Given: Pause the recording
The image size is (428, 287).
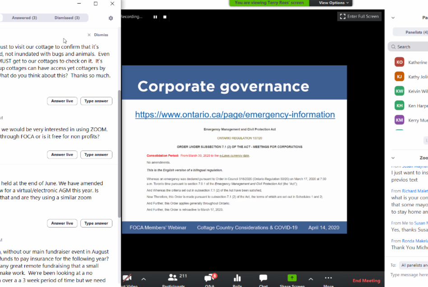Looking at the screenshot, I should click(x=155, y=17).
